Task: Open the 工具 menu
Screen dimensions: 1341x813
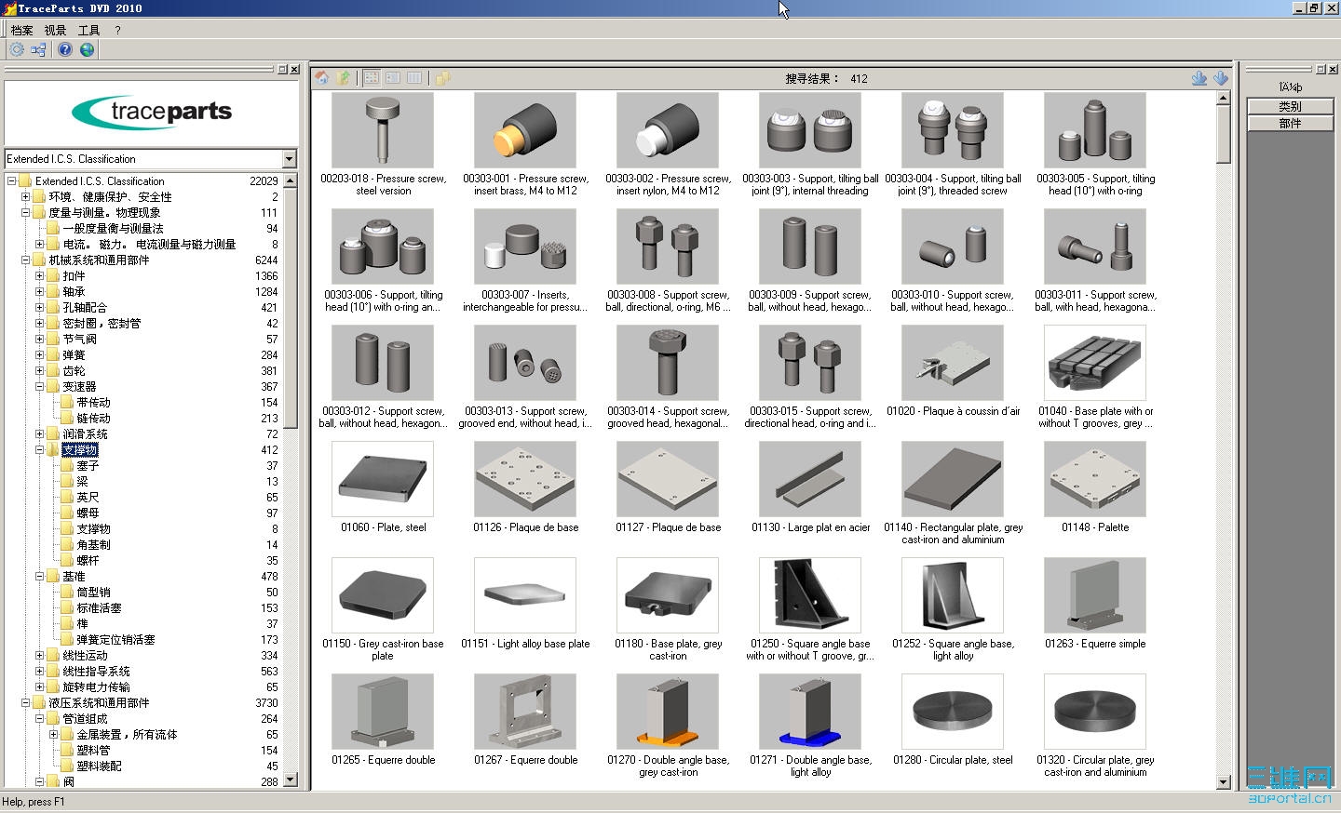Action: (88, 30)
